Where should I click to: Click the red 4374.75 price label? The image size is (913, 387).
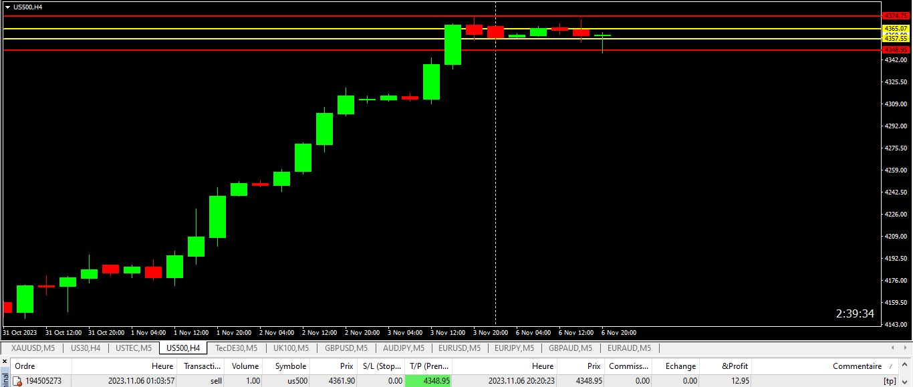896,15
